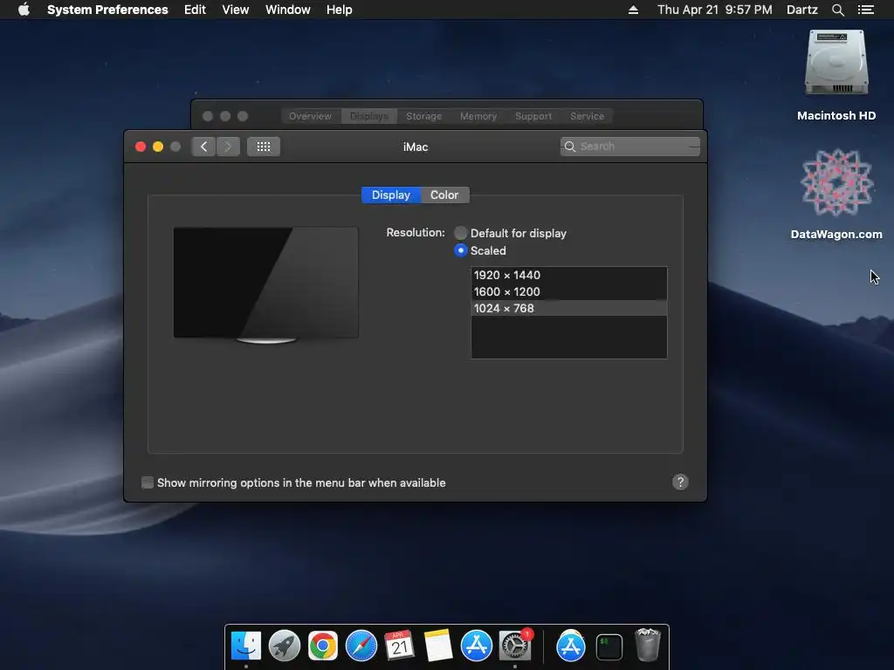The width and height of the screenshot is (894, 670).
Task: Launch Launchpad rocket icon in Dock
Action: tap(285, 646)
